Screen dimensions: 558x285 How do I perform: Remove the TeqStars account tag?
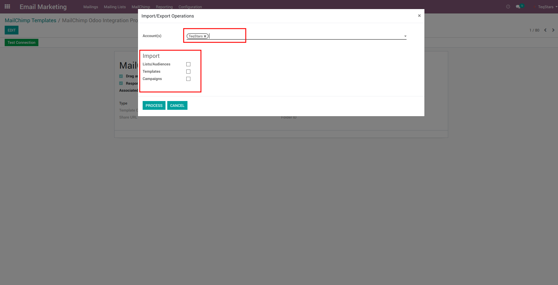click(x=205, y=36)
